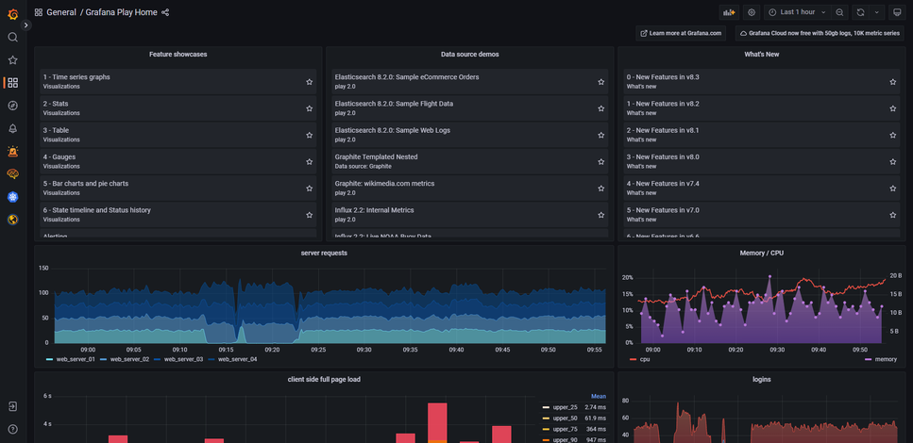Viewport: 913px width, 443px height.
Task: Click the Zoom out time range icon
Action: point(839,12)
